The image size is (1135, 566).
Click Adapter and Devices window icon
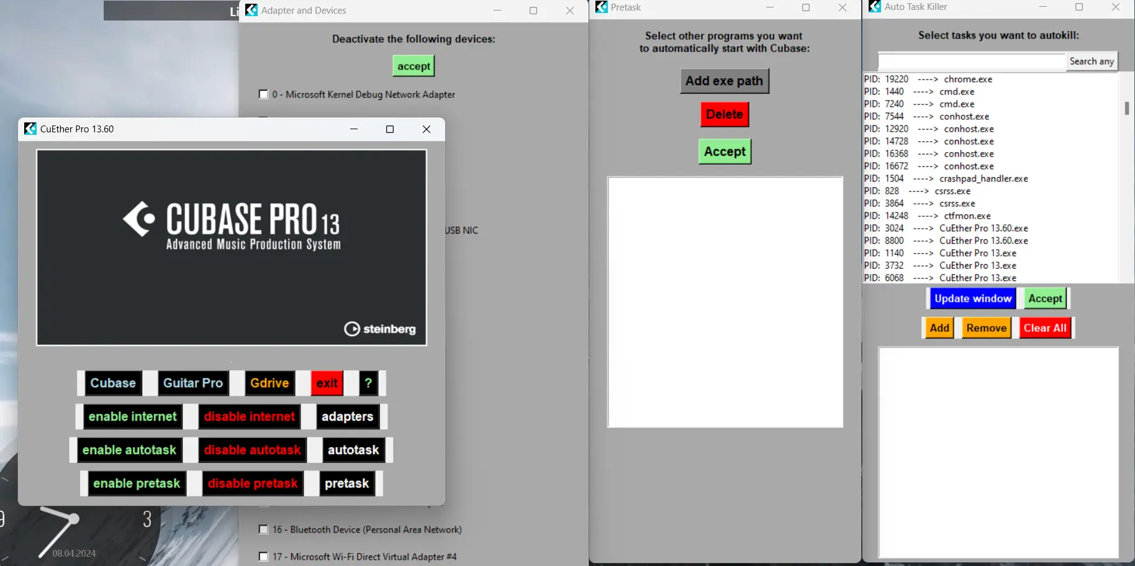click(x=251, y=10)
